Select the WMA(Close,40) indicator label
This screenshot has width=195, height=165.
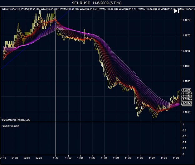pyautogui.click(x=70, y=9)
